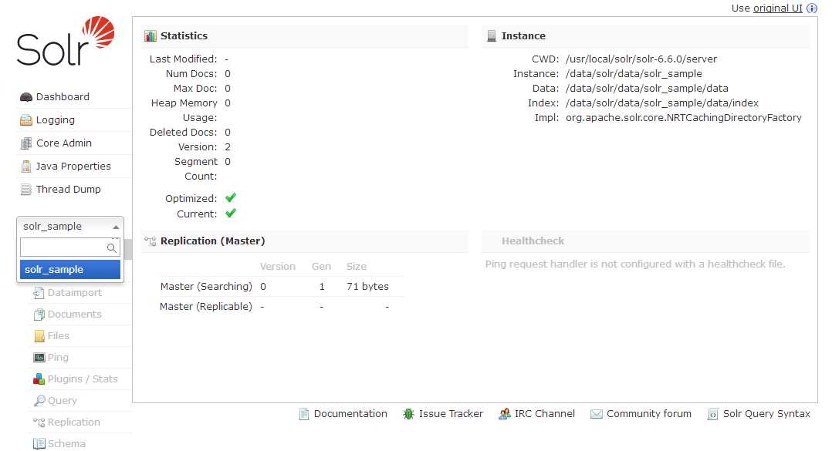The height and width of the screenshot is (451, 832).
Task: Open the Ping core menu item
Action: coord(58,358)
